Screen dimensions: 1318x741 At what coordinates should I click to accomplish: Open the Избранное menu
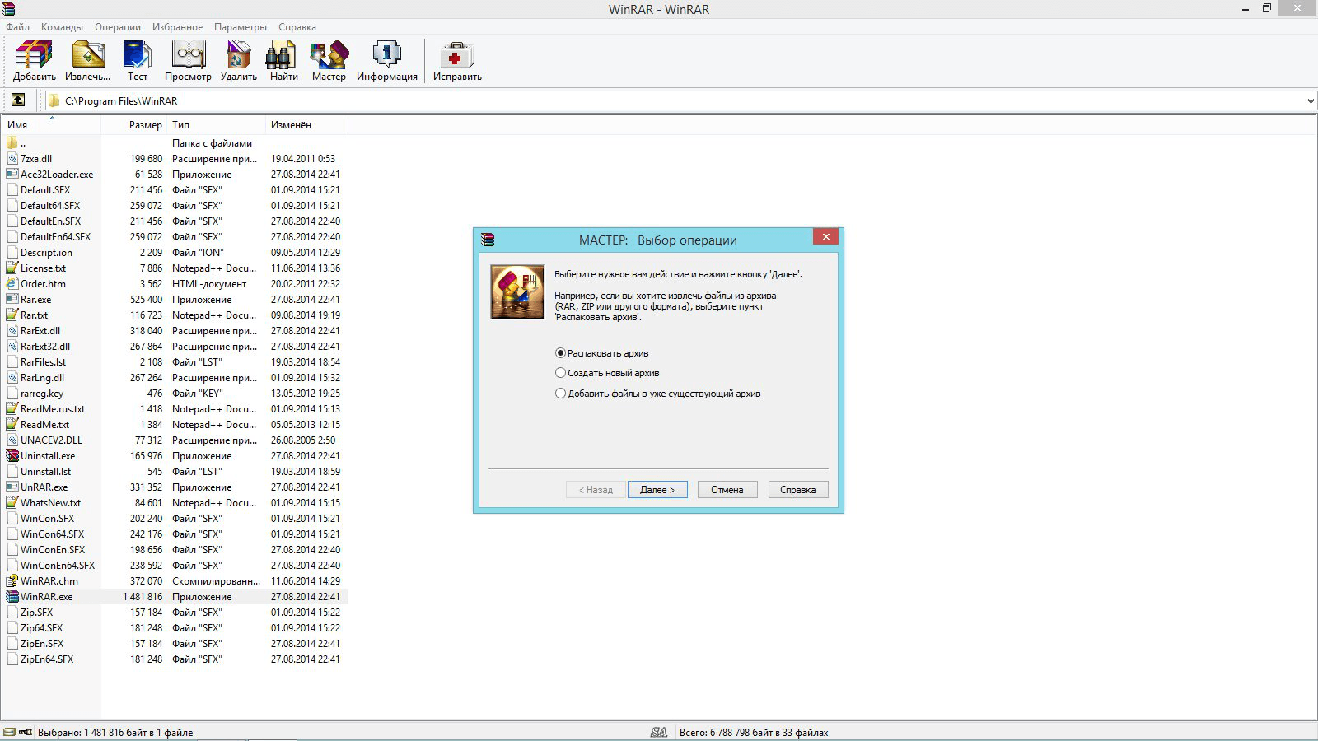177,27
